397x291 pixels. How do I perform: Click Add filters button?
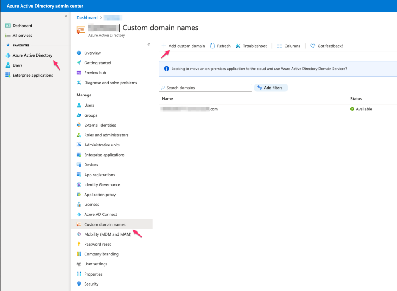pos(270,88)
